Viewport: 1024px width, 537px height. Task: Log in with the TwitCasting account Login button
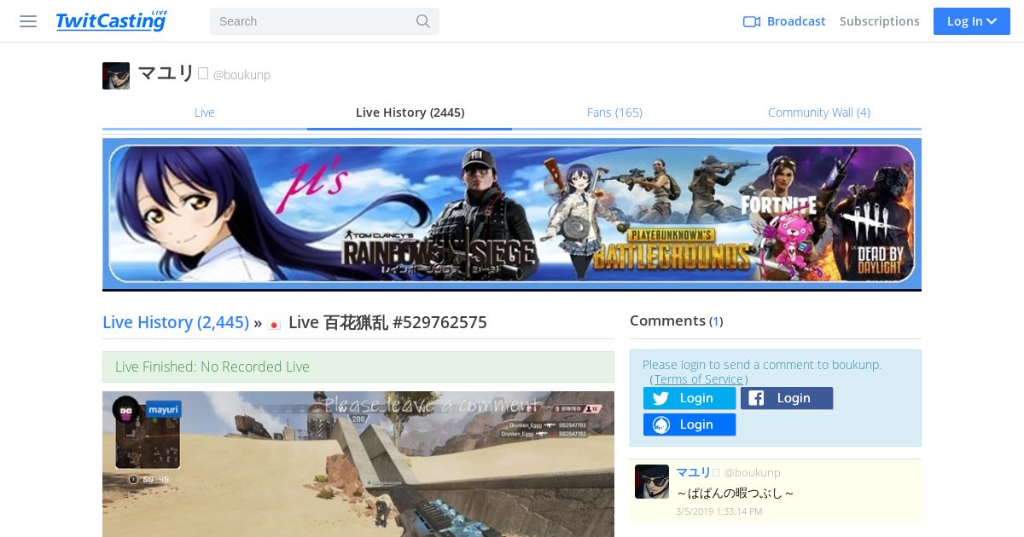[689, 424]
